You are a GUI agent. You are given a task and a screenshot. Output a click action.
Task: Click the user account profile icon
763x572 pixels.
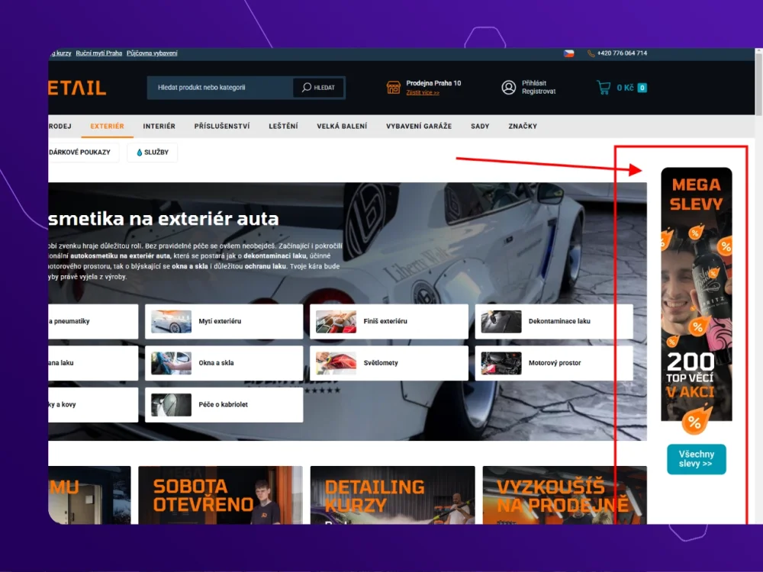point(509,88)
